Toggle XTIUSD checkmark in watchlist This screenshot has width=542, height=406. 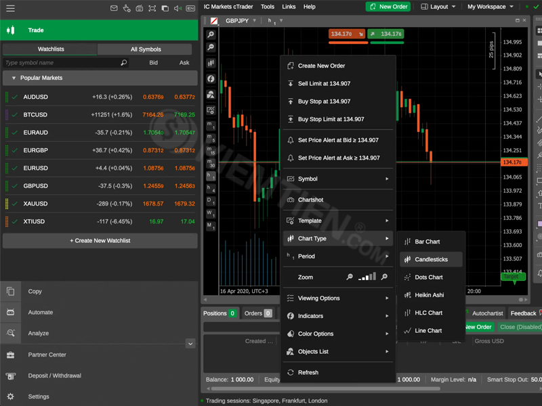[x=14, y=222]
